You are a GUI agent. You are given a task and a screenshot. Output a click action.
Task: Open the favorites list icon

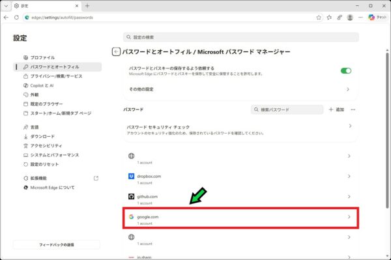[x=329, y=18]
